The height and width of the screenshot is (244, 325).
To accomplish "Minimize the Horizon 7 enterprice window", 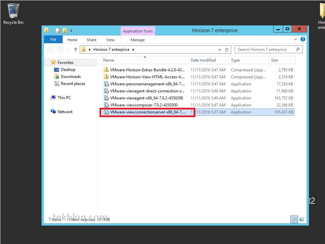I will click(278, 29).
